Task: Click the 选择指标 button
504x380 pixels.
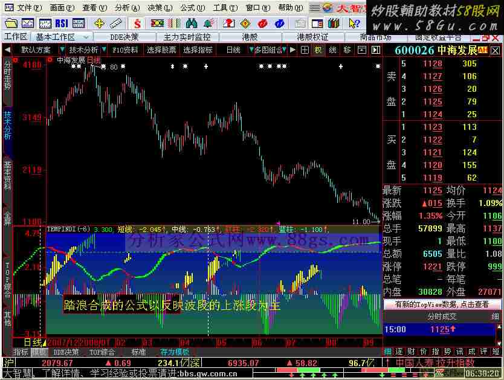Action: click(x=198, y=50)
